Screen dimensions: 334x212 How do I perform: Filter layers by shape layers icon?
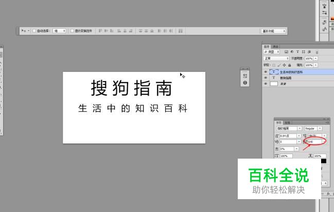[304, 52]
